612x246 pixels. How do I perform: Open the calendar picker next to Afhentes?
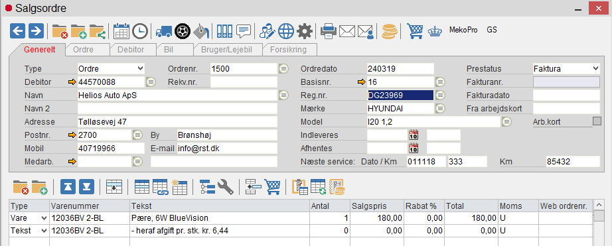coord(414,148)
